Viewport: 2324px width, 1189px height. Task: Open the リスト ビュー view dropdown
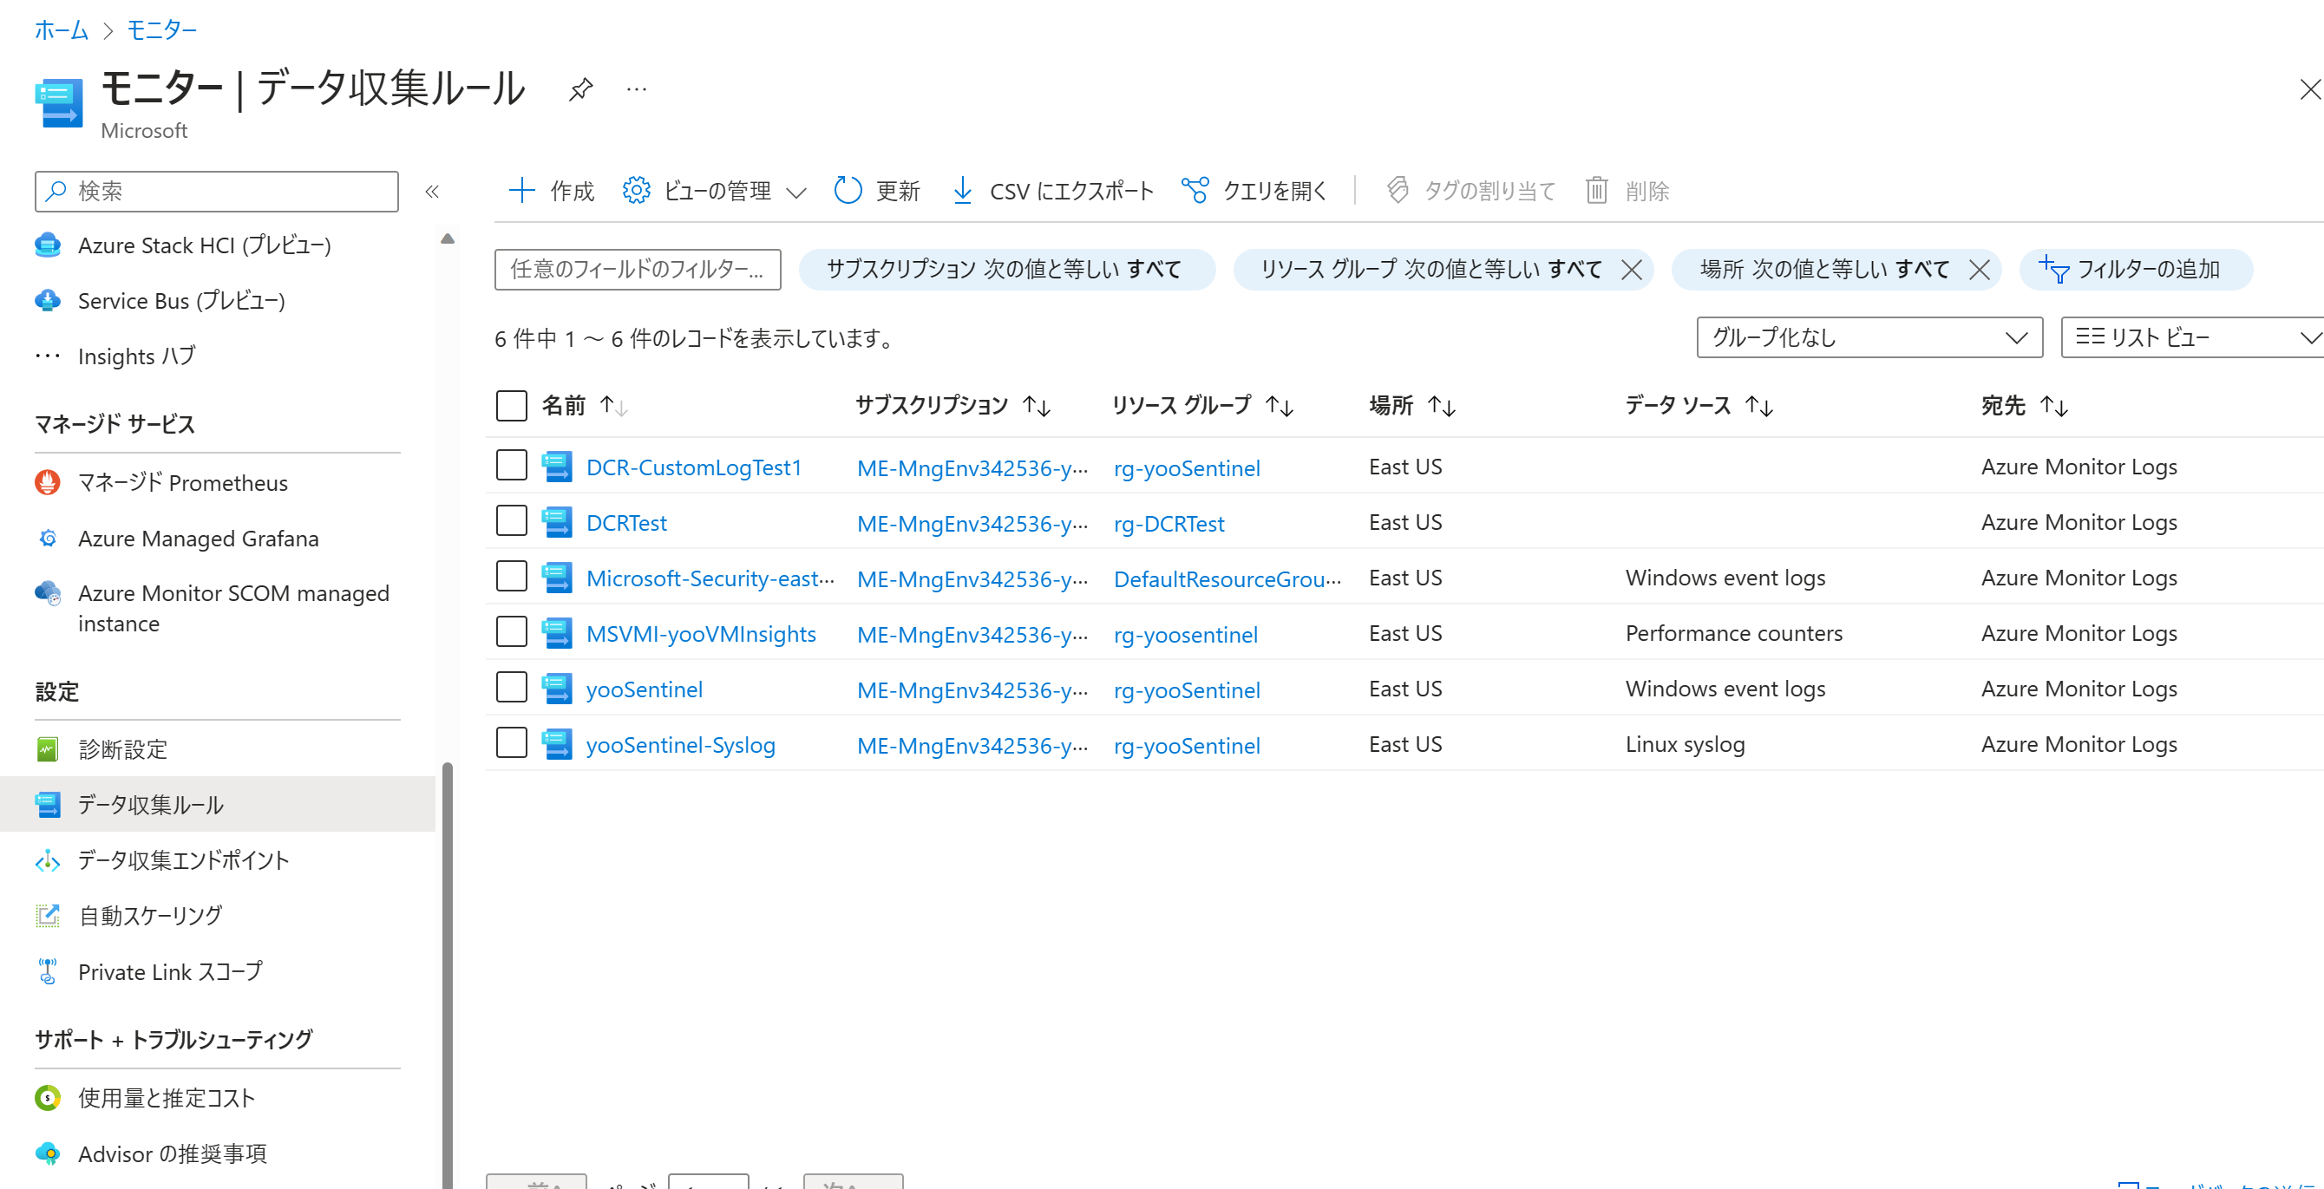(x=2192, y=337)
